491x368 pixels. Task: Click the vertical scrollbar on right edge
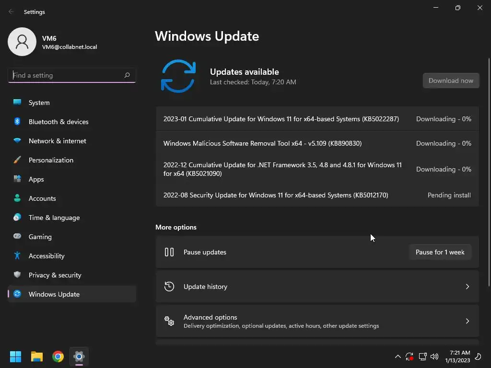489,172
